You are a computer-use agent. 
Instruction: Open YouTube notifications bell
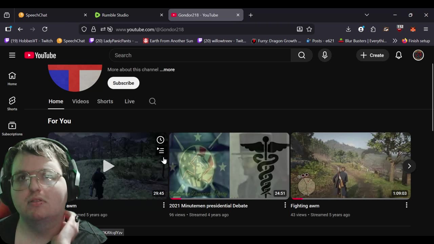(x=399, y=55)
